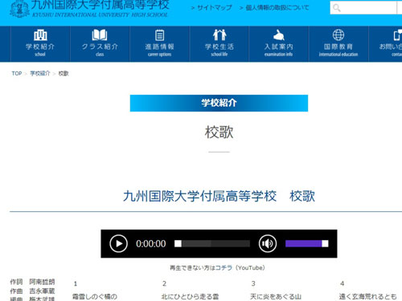Select the current 校歌 breadcrumb item

click(64, 73)
